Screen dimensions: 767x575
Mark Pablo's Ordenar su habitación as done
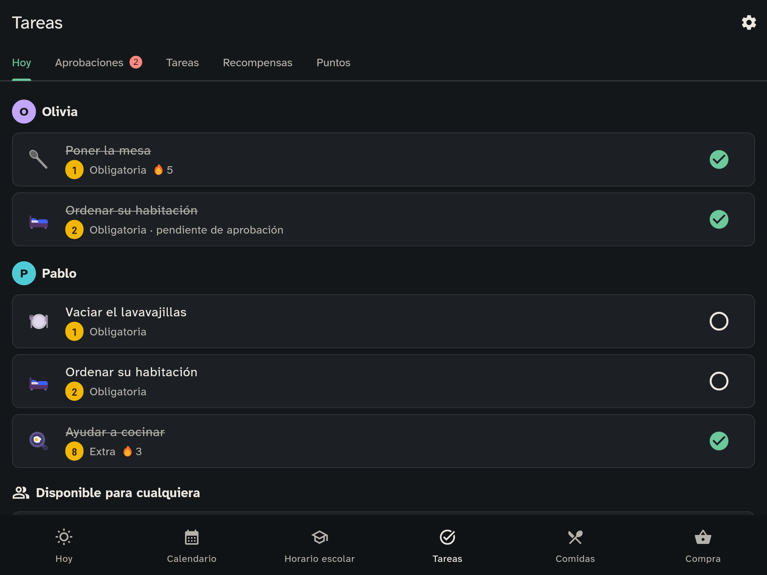coord(719,381)
